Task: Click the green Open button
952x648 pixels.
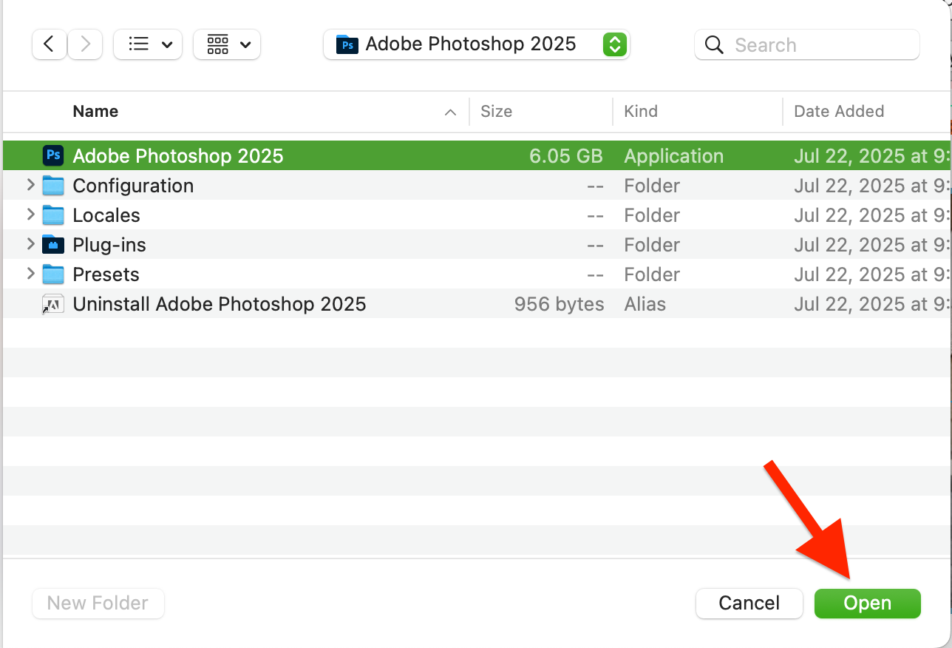Action: point(868,604)
